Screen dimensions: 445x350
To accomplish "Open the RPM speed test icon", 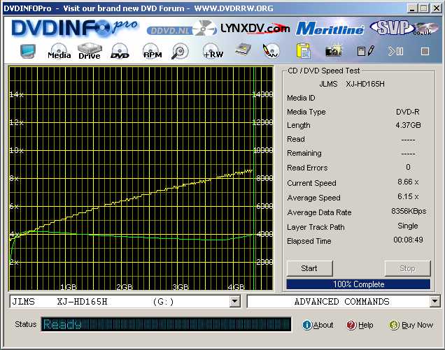I will [x=153, y=52].
